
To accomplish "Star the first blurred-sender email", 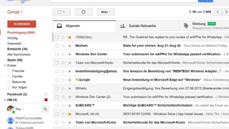I will pos(63,37).
